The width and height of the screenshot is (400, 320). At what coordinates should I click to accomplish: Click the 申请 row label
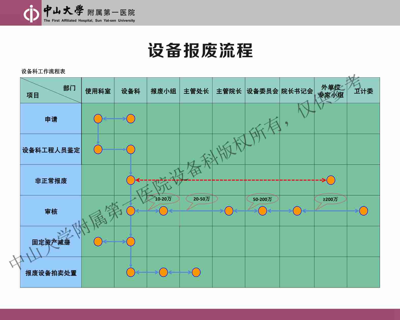[x=51, y=119]
